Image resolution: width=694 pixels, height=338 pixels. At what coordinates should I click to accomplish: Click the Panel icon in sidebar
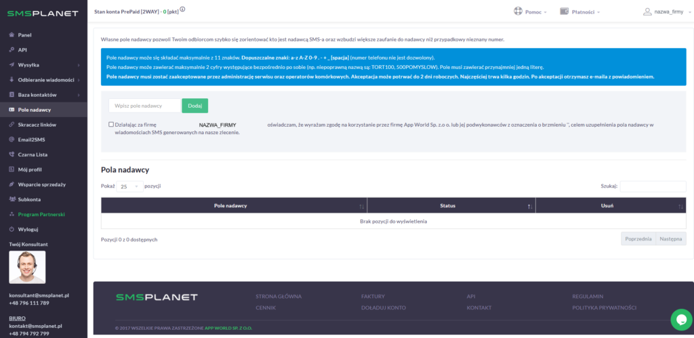(12, 35)
